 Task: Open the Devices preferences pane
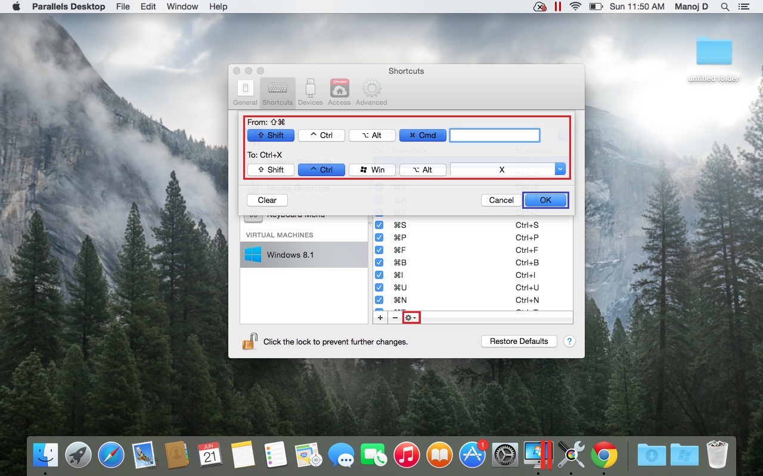pyautogui.click(x=310, y=92)
